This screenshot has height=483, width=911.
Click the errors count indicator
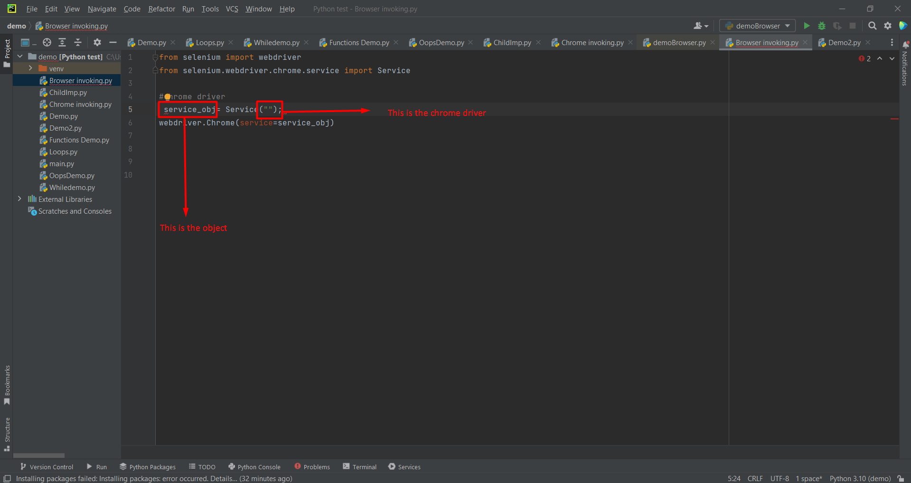[x=864, y=58]
